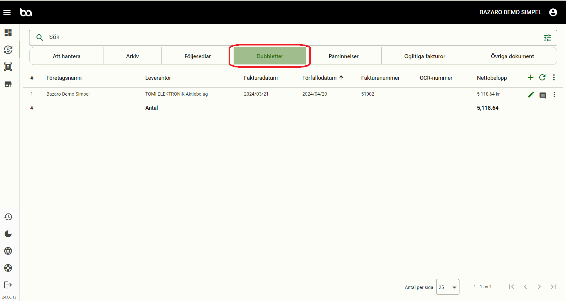The height and width of the screenshot is (301, 566).
Task: Open the dashboard sidebar icon
Action: coord(8,33)
